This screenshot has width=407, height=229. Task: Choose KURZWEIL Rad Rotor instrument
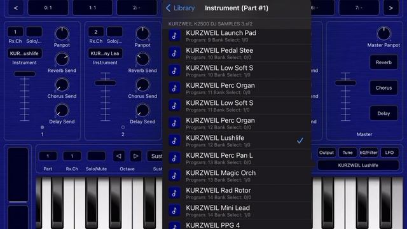click(237, 193)
